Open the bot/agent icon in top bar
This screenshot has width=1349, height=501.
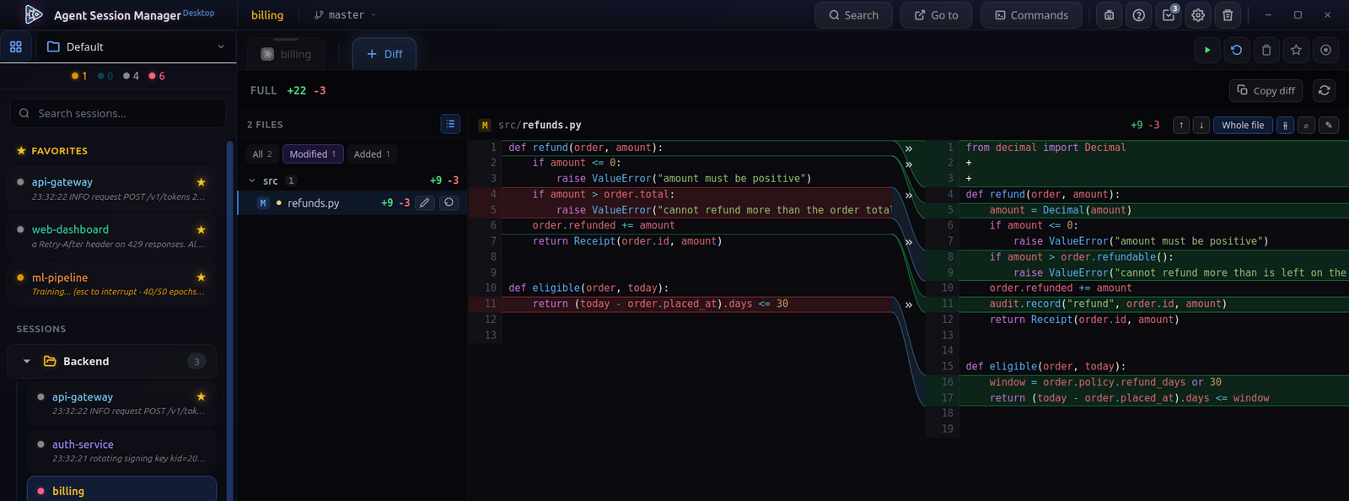(x=1110, y=15)
